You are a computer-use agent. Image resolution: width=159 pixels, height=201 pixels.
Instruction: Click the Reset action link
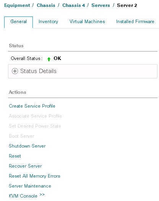(x=15, y=156)
